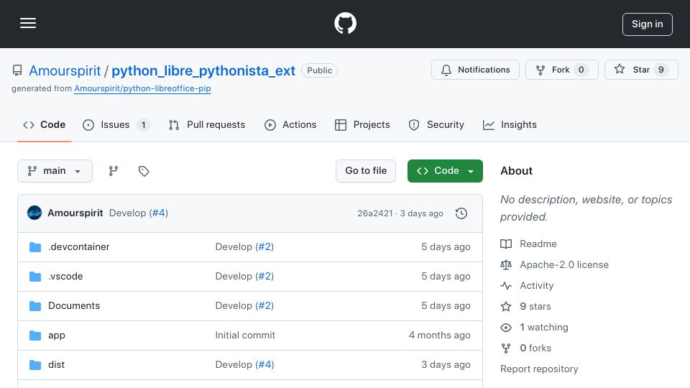The width and height of the screenshot is (690, 388).
Task: Open the #2 link in the Documents row
Action: [x=264, y=306]
